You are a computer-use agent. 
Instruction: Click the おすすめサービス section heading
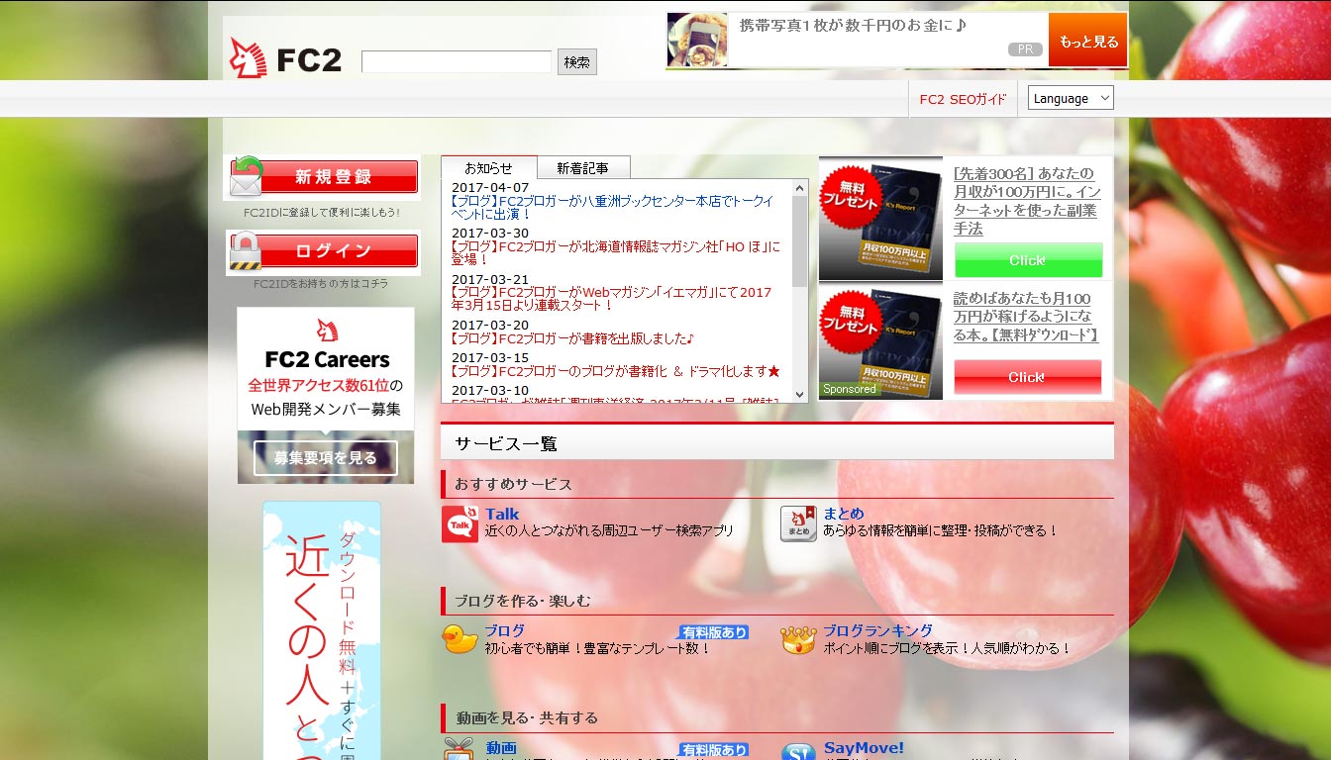click(x=513, y=484)
